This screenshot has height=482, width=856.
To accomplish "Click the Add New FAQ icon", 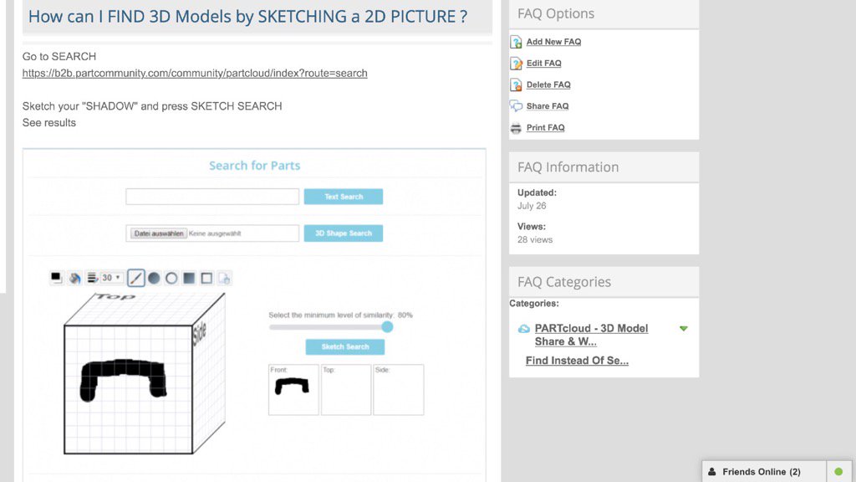I will [x=516, y=42].
